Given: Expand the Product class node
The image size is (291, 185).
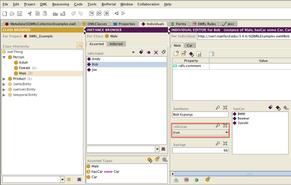Looking at the screenshot, I should tap(4, 79).
